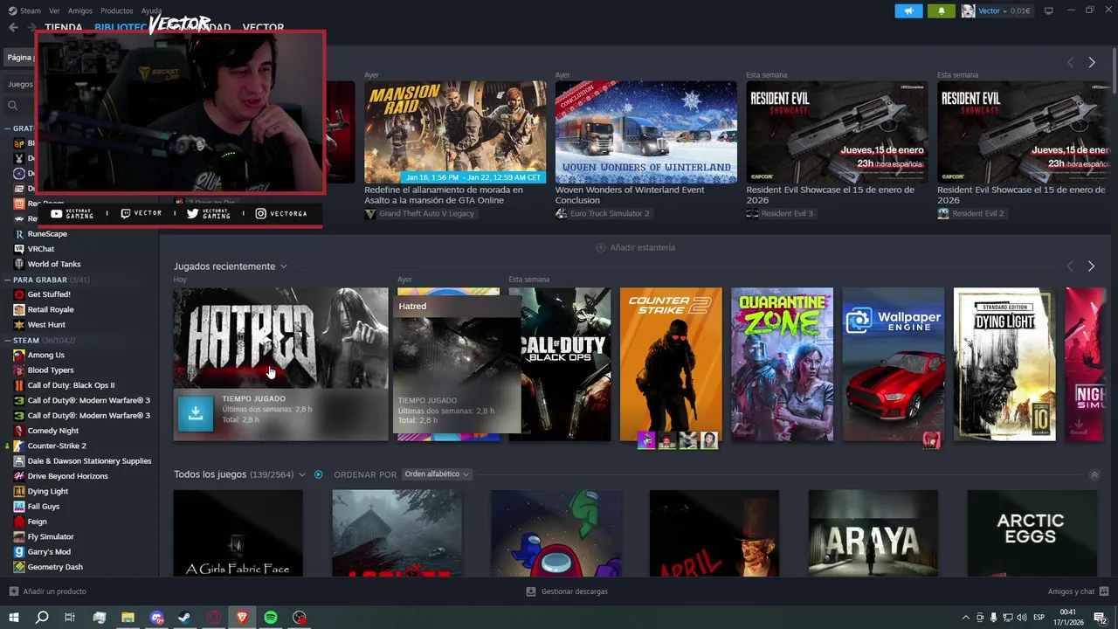Open the Arctic Eggs game tile
Image resolution: width=1118 pixels, height=629 pixels.
click(x=1032, y=532)
